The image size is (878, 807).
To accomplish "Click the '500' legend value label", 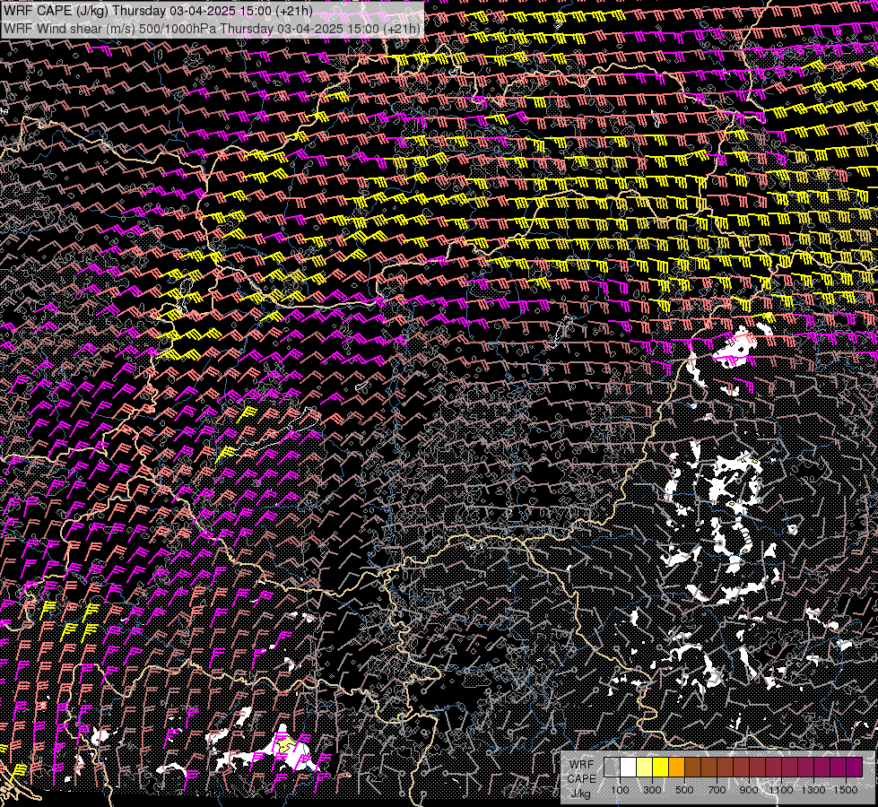I will (684, 790).
